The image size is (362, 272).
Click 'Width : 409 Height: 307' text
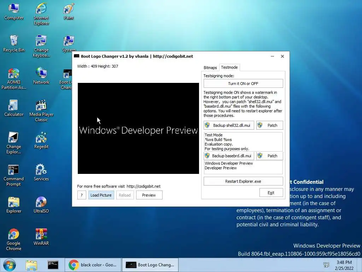pos(98,66)
